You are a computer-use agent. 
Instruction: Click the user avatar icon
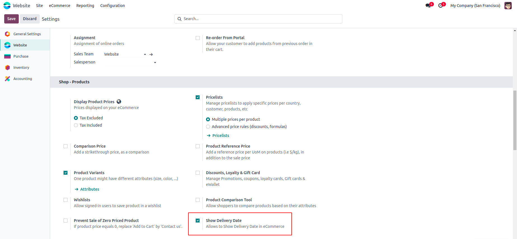click(508, 6)
